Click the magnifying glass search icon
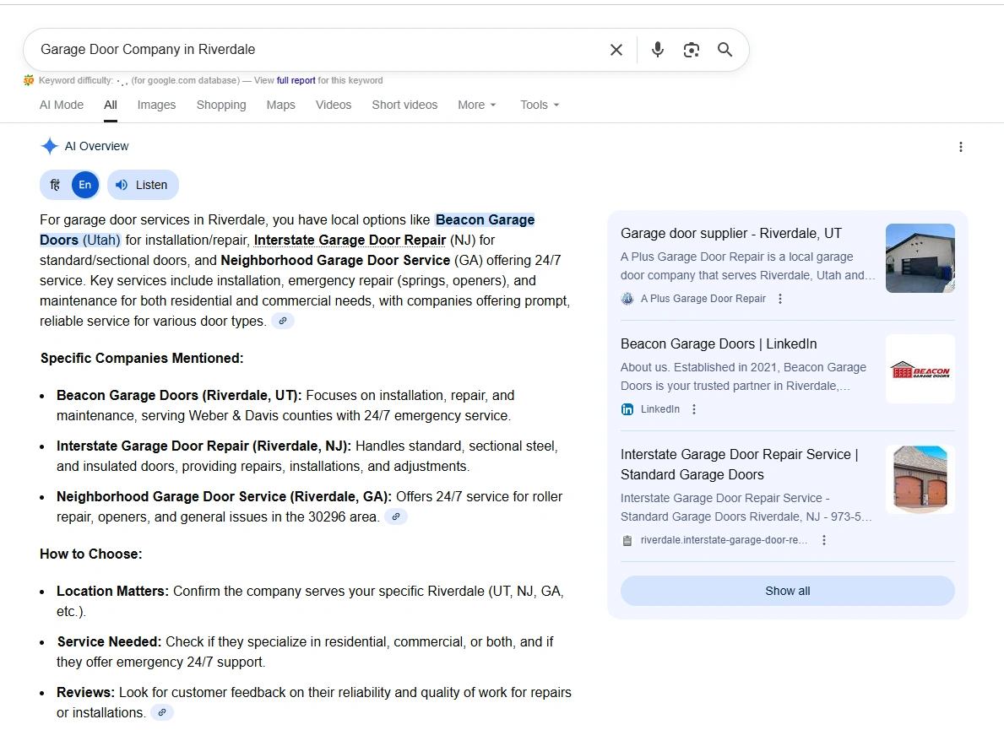Image resolution: width=1004 pixels, height=730 pixels. pyautogui.click(x=725, y=50)
